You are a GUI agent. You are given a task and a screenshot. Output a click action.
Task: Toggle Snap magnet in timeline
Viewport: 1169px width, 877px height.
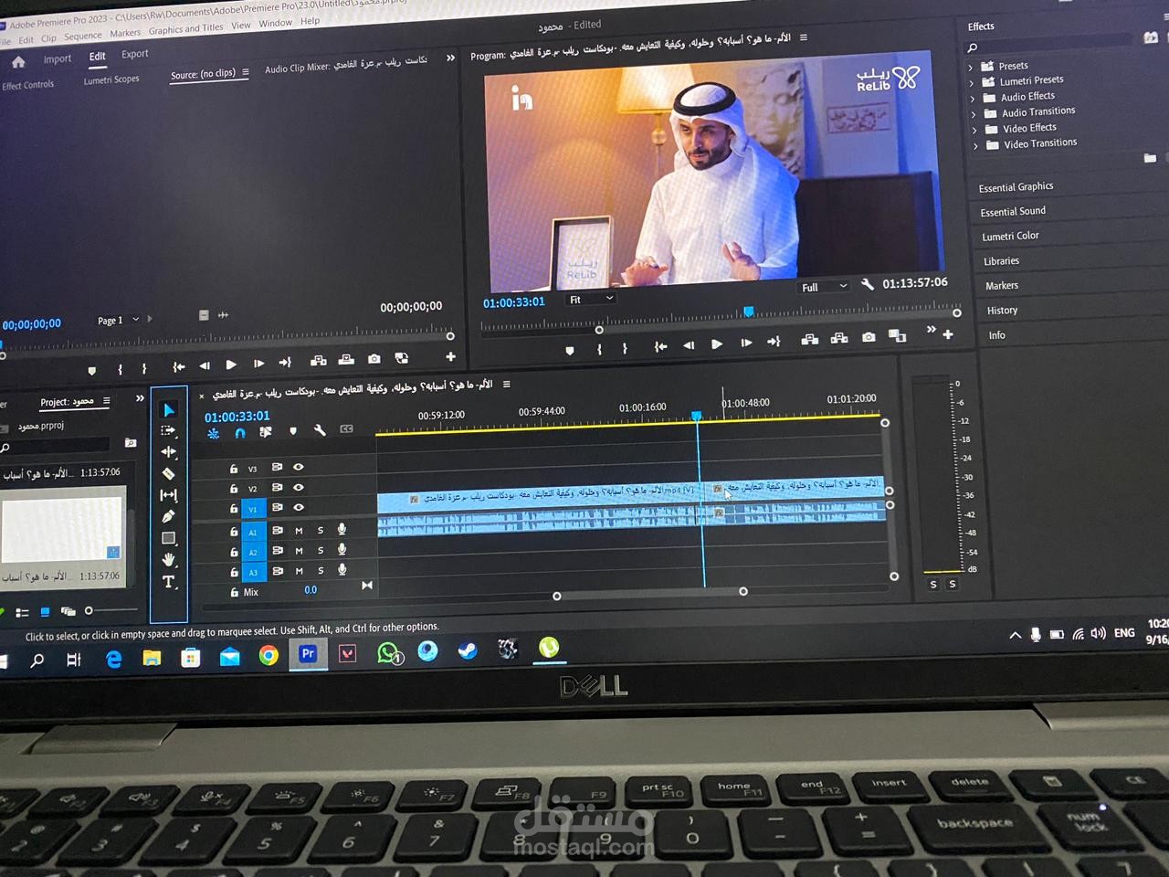[240, 433]
